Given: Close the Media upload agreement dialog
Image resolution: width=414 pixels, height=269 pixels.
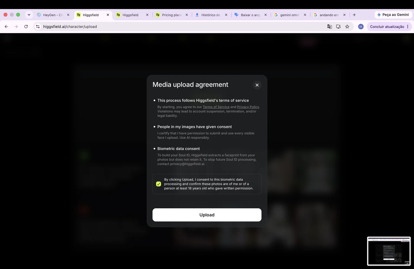Looking at the screenshot, I should [257, 85].
